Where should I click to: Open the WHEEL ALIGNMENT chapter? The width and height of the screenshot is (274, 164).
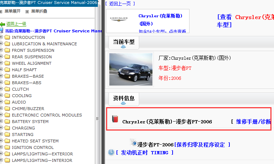pos(32,63)
